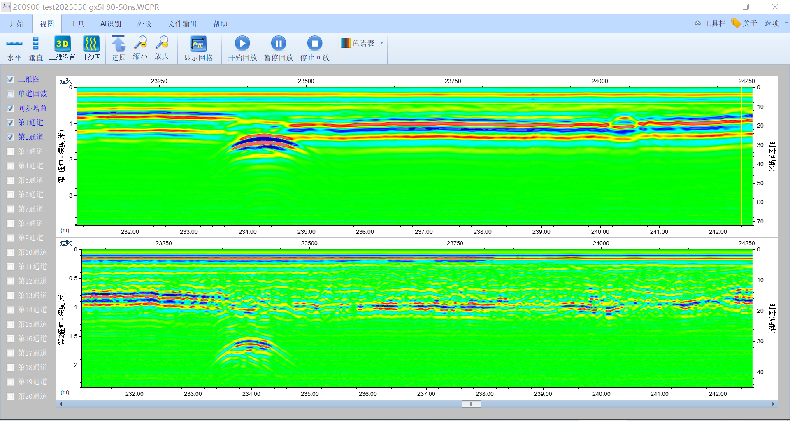The width and height of the screenshot is (790, 421).
Task: Pause playback with 暂停回放
Action: click(x=279, y=43)
